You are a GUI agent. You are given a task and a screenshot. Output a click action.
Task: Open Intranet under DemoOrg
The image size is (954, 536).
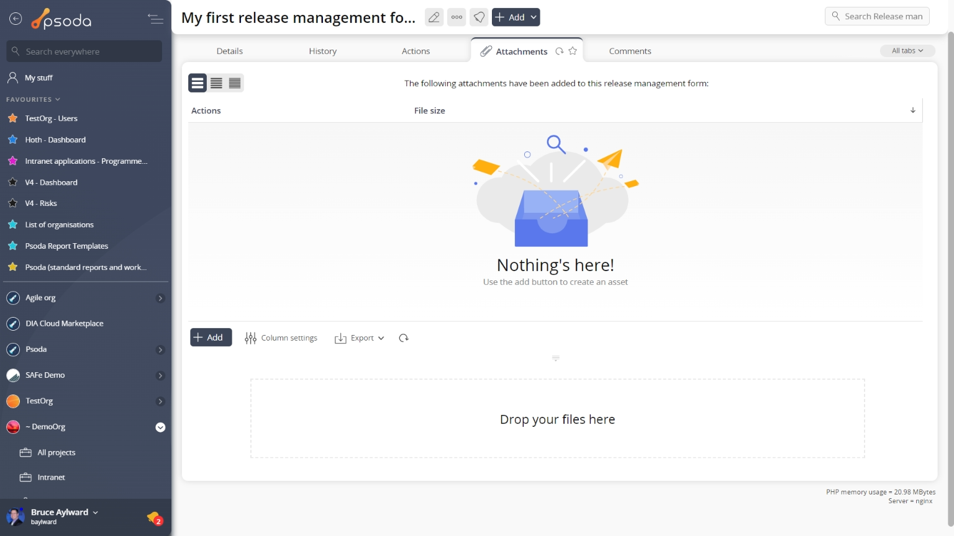click(x=51, y=478)
